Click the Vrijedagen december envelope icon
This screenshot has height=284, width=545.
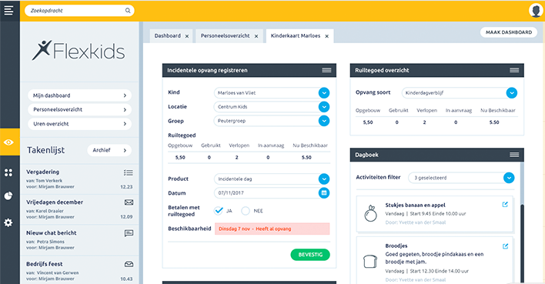click(129, 202)
